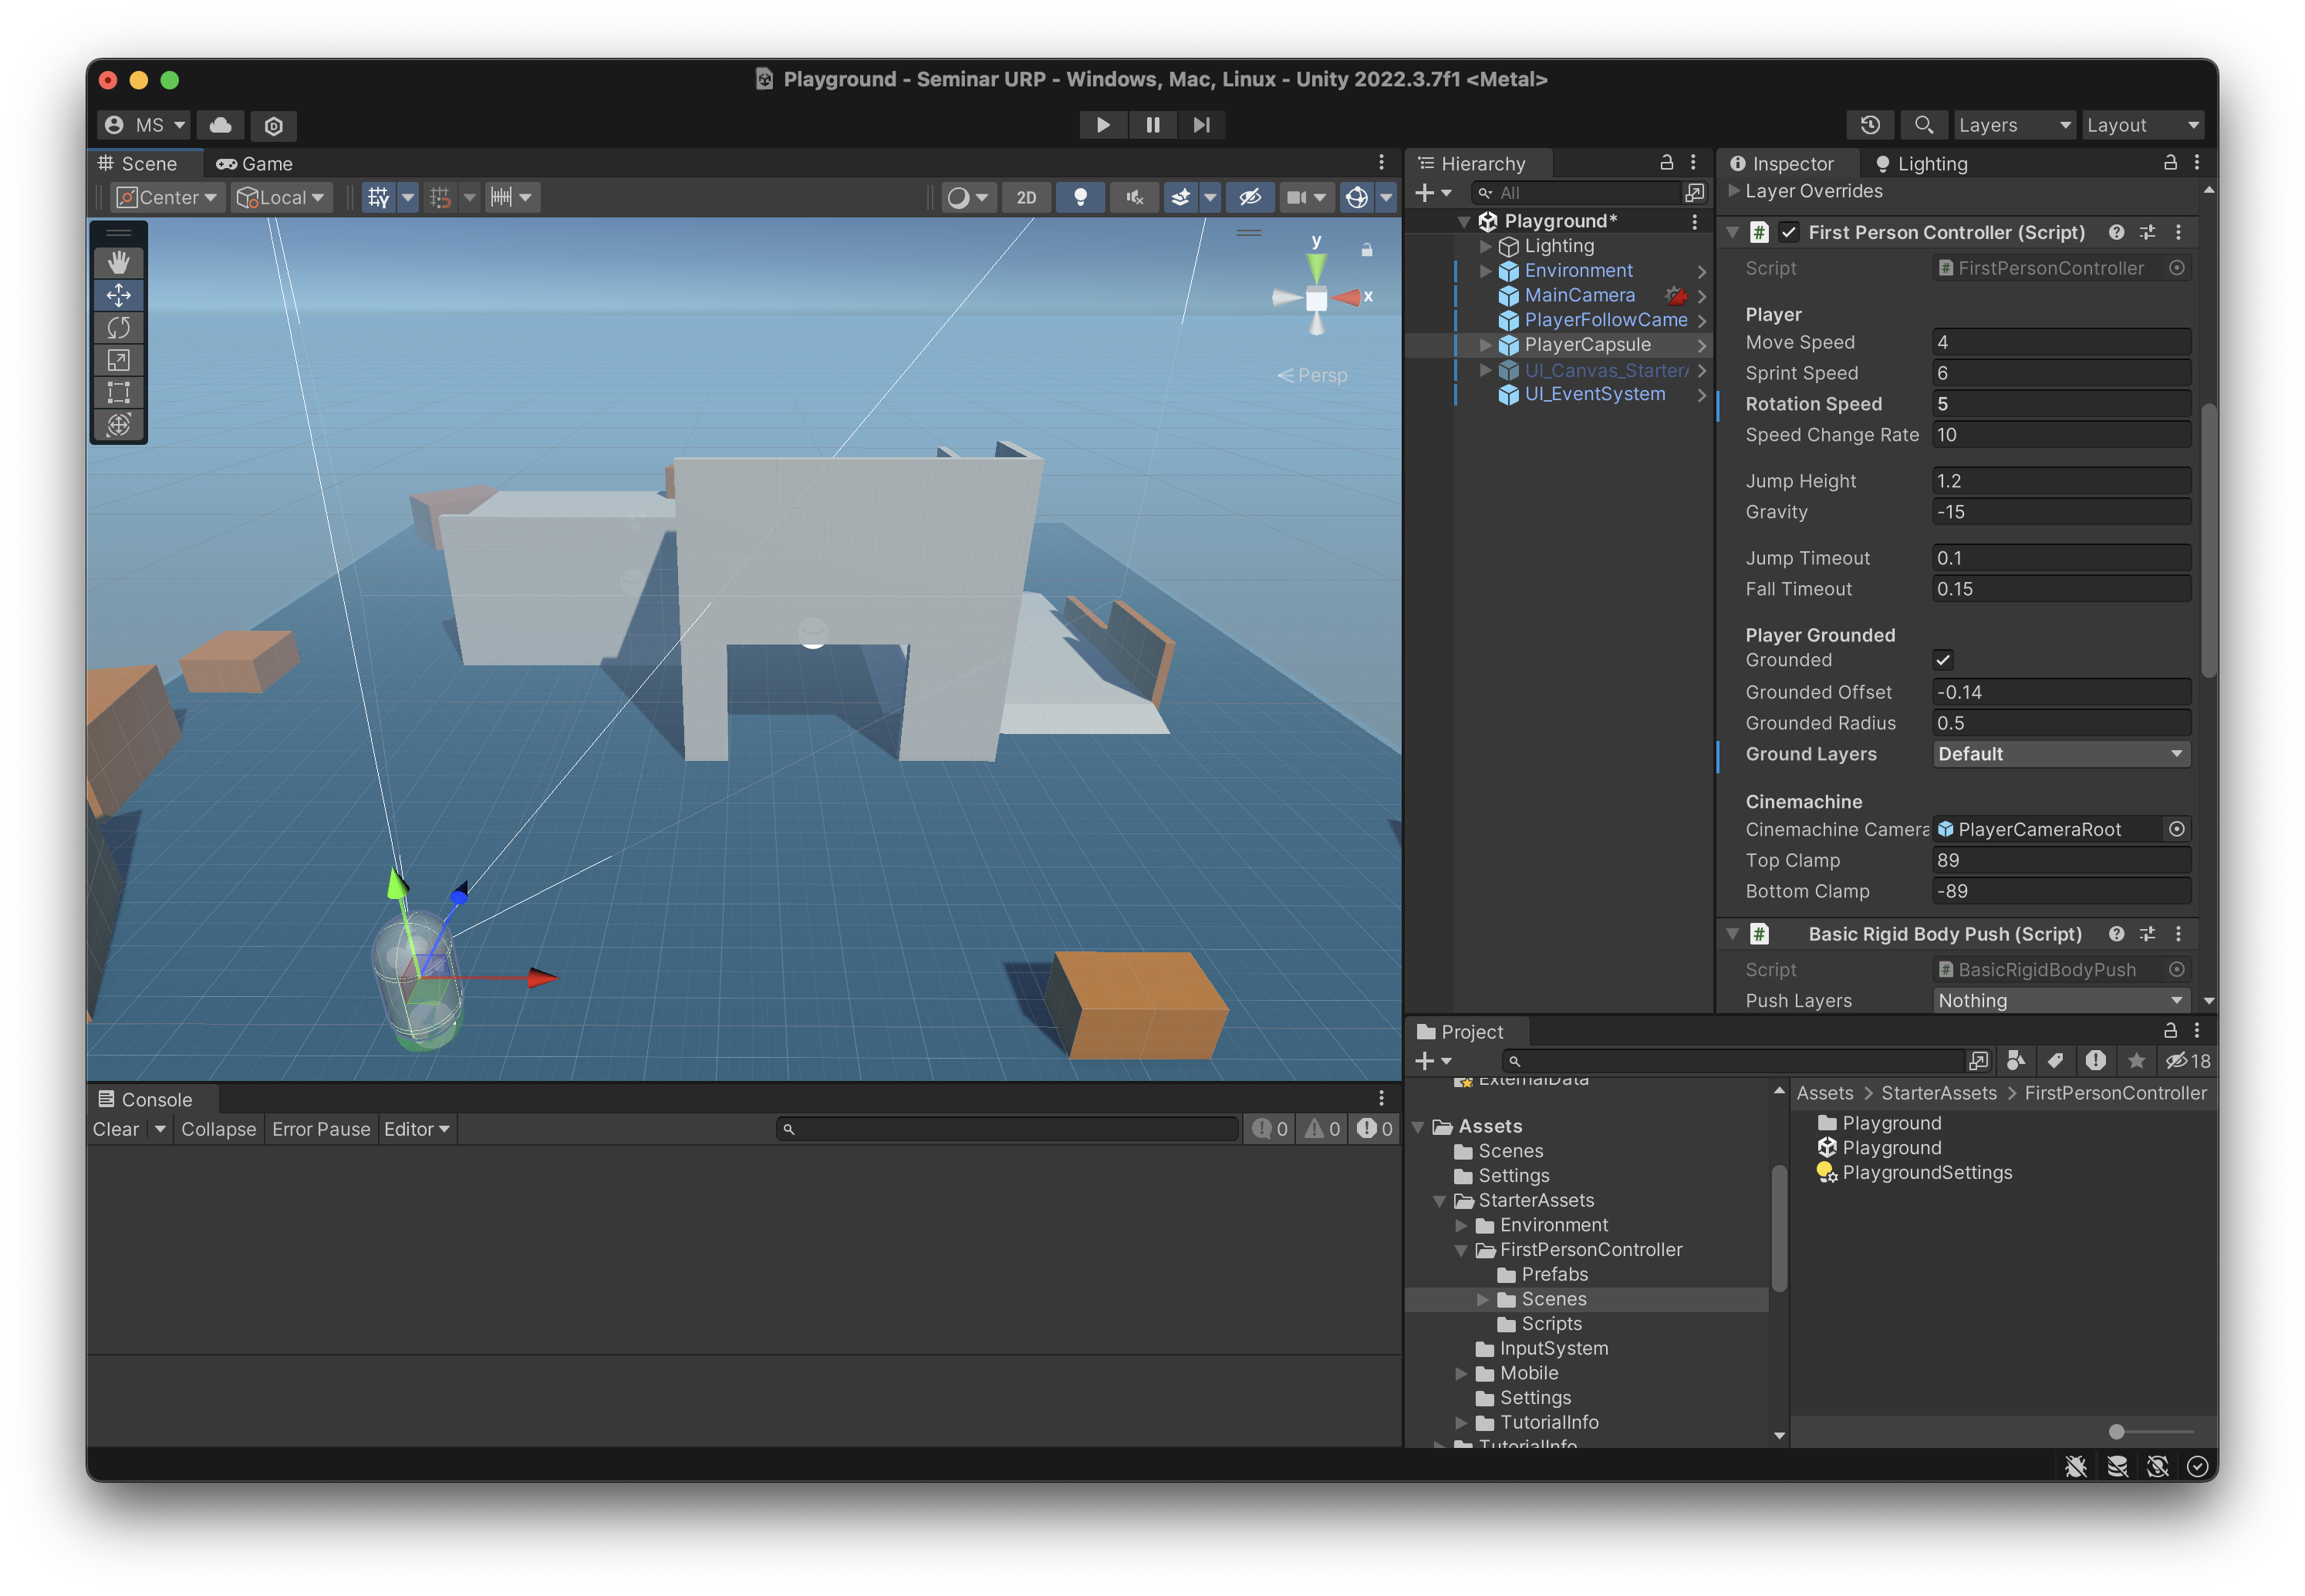Lock the Inspector panel
This screenshot has height=1596, width=2305.
tap(2170, 162)
